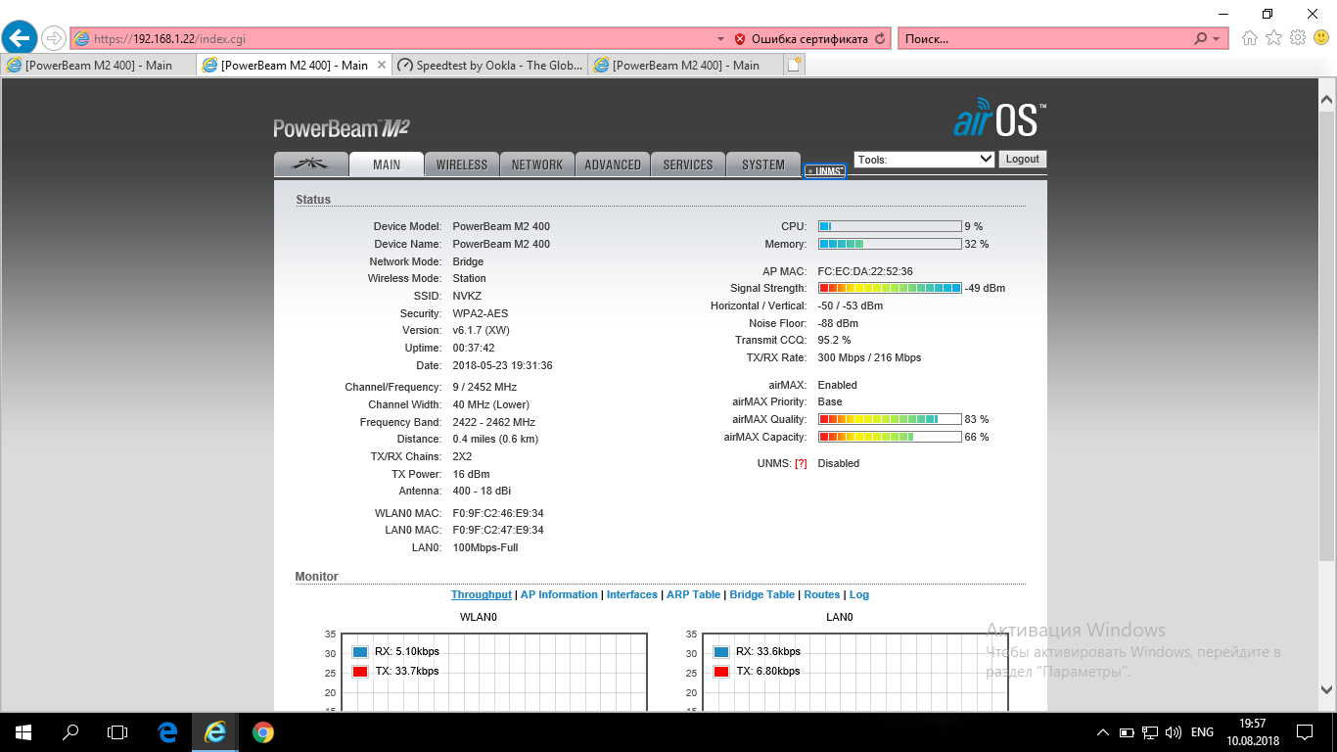Image resolution: width=1337 pixels, height=752 pixels.
Task: Expand the Tools dropdown
Action: 925,159
